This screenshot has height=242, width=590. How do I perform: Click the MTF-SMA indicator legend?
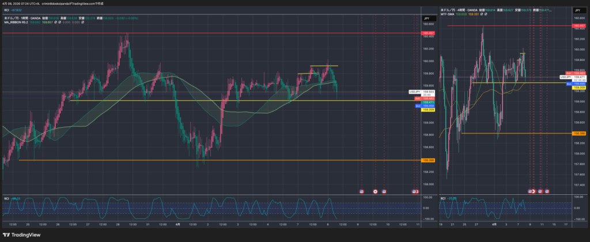coord(449,14)
